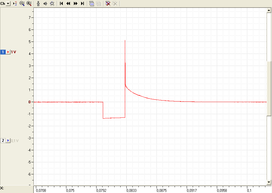
Task: Click the red zero-level label on voltage axis
Action: [30, 102]
